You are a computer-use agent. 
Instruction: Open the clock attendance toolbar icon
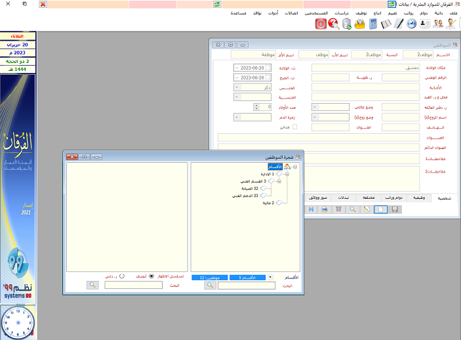412,24
